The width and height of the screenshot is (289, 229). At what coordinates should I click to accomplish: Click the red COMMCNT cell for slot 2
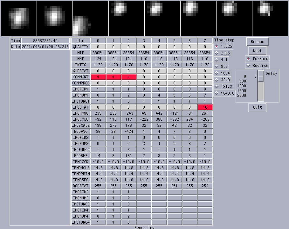(129, 77)
